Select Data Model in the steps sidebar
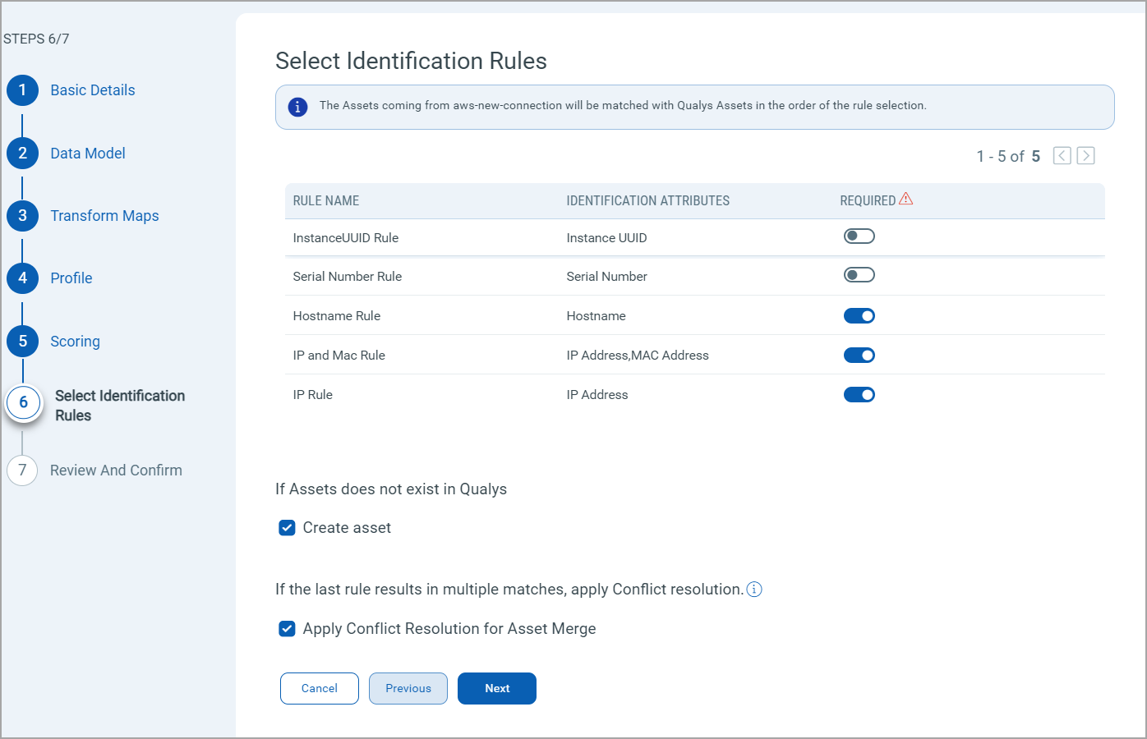 point(87,153)
